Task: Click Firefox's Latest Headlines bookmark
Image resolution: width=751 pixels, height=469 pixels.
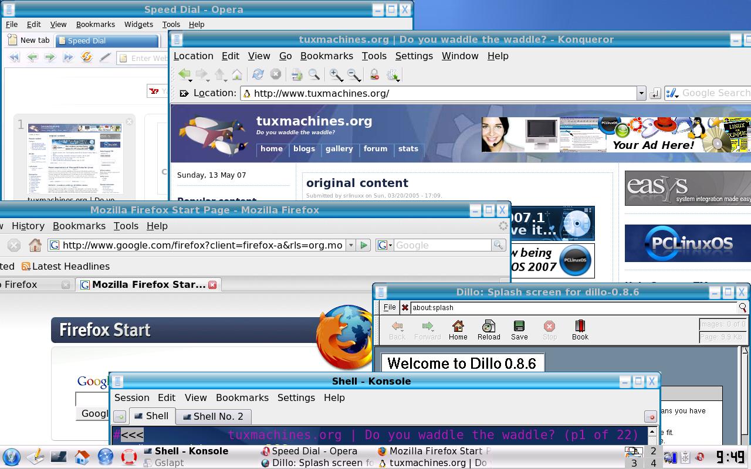Action: click(x=66, y=266)
